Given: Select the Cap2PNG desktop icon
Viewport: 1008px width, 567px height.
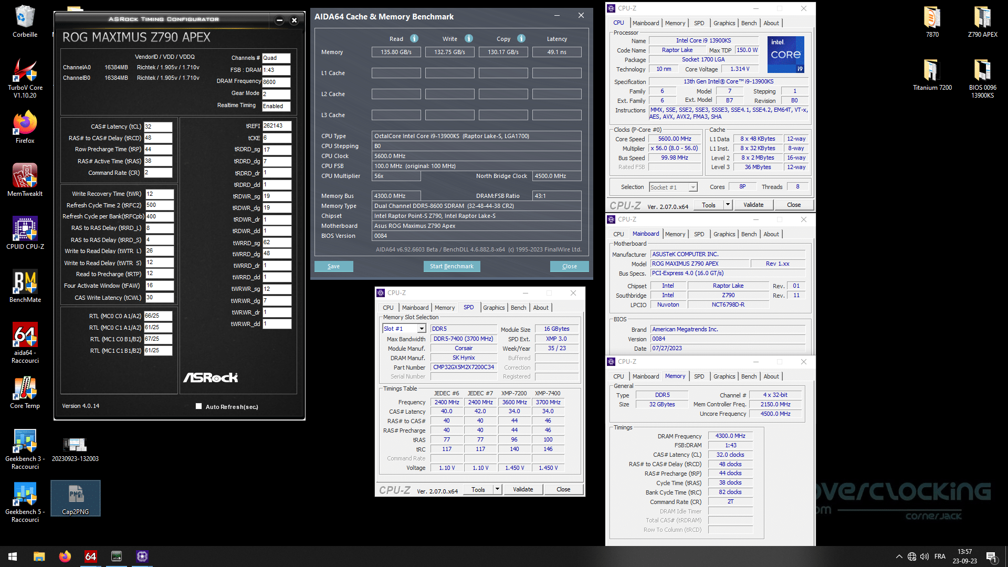Looking at the screenshot, I should click(76, 498).
